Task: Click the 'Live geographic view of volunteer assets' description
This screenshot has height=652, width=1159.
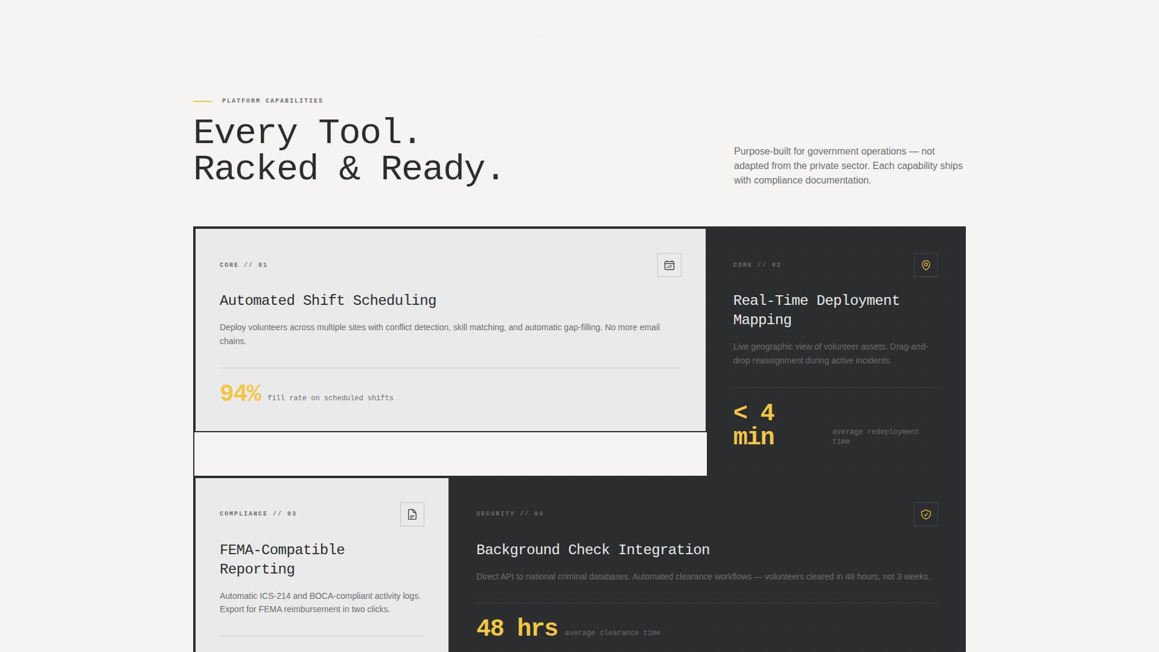Action: coord(831,353)
